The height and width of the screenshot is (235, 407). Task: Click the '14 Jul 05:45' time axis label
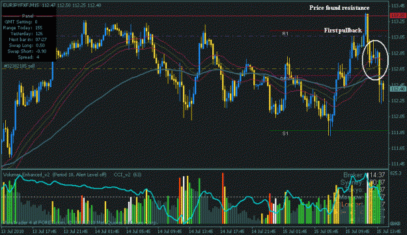(138, 231)
